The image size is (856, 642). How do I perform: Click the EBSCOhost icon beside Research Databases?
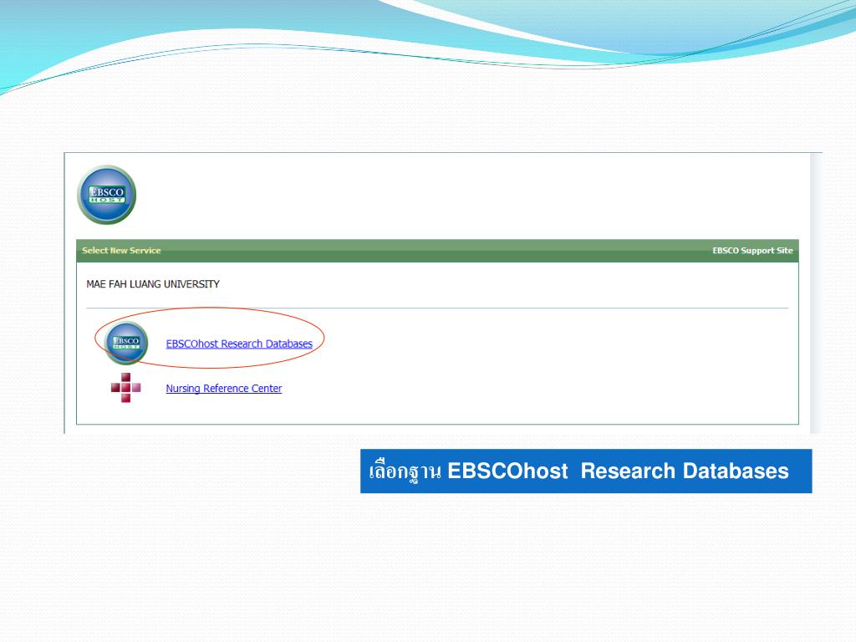click(126, 343)
